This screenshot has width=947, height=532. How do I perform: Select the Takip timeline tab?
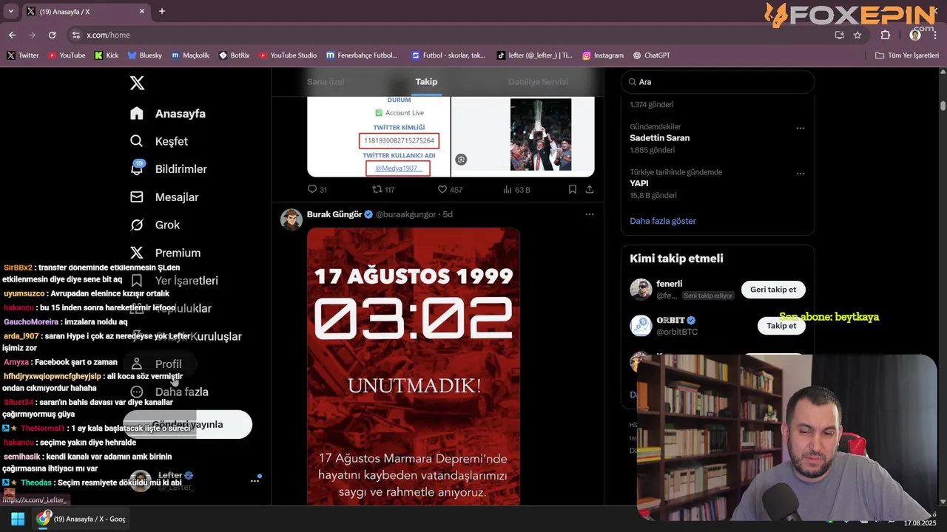click(426, 82)
